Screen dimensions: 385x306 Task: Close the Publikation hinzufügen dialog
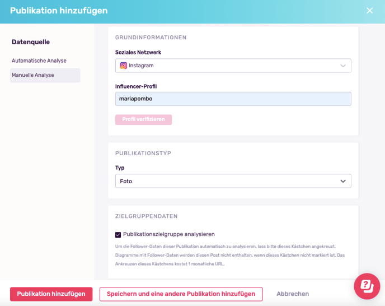pos(369,11)
